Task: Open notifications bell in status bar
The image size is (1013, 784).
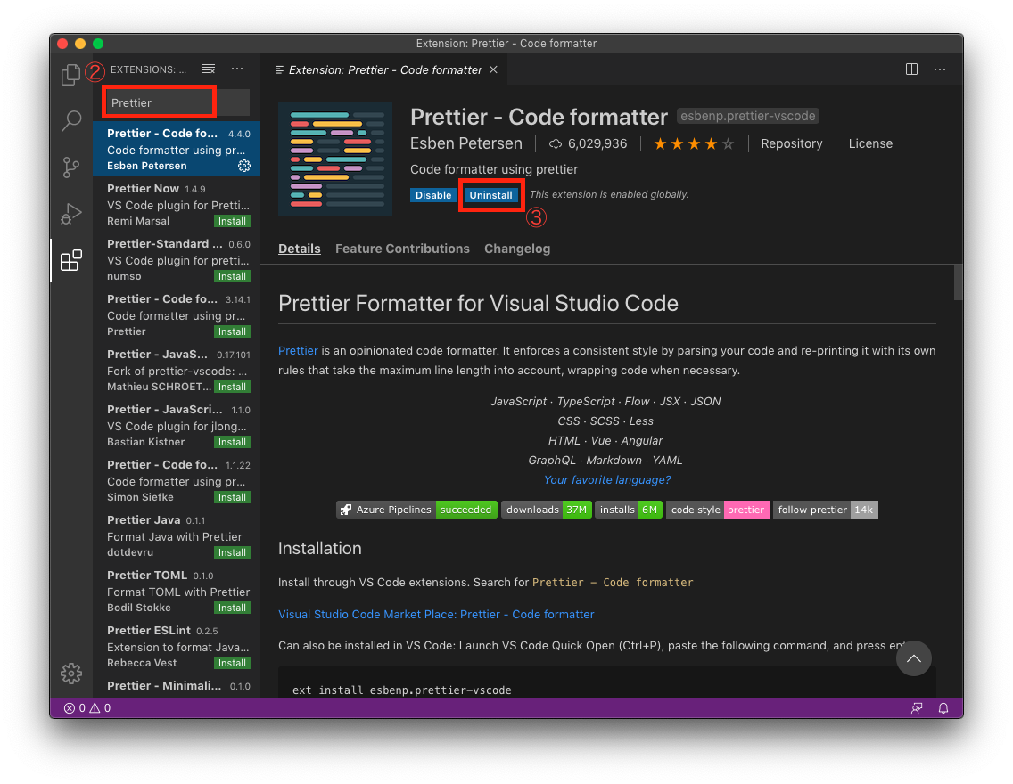Action: coord(943,708)
